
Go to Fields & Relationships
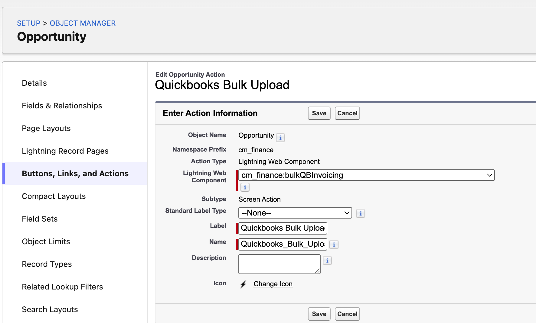click(x=62, y=106)
